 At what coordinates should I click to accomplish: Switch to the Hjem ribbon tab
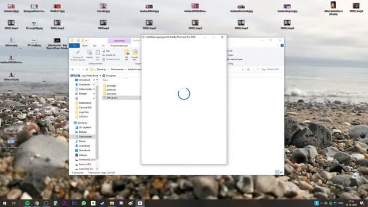[85, 45]
